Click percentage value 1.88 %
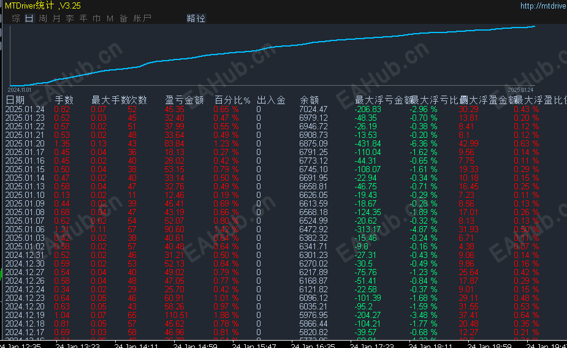 pos(226,315)
